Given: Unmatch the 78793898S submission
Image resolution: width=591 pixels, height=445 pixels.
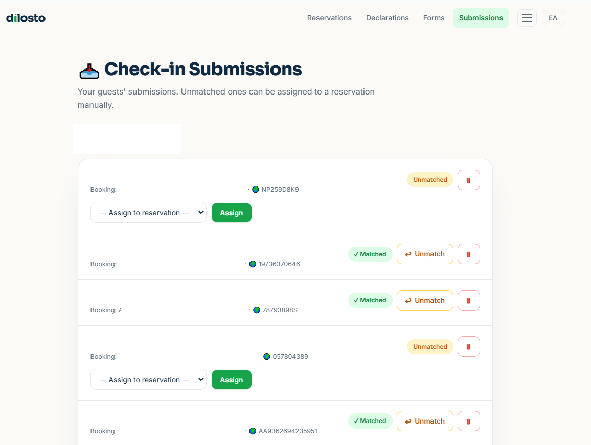Looking at the screenshot, I should pos(425,300).
